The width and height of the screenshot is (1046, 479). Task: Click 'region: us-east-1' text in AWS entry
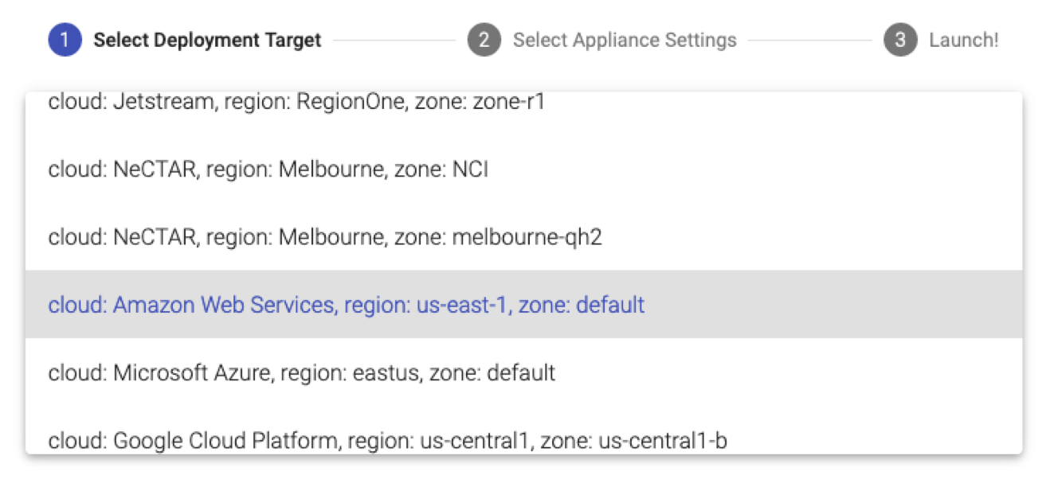point(426,305)
